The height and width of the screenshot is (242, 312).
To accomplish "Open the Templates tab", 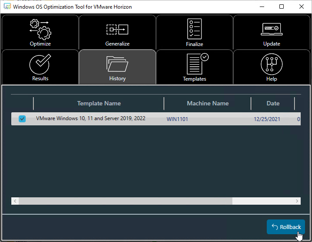I will point(195,67).
